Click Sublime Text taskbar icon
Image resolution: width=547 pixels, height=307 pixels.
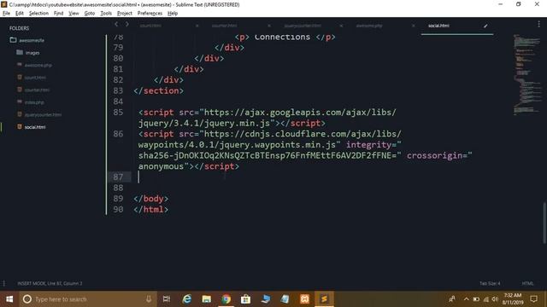click(324, 299)
